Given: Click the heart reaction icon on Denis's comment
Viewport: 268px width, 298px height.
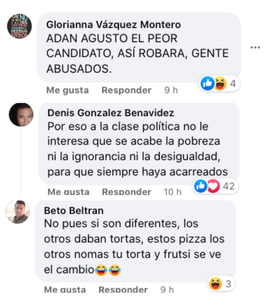Looking at the screenshot, I should tap(213, 186).
